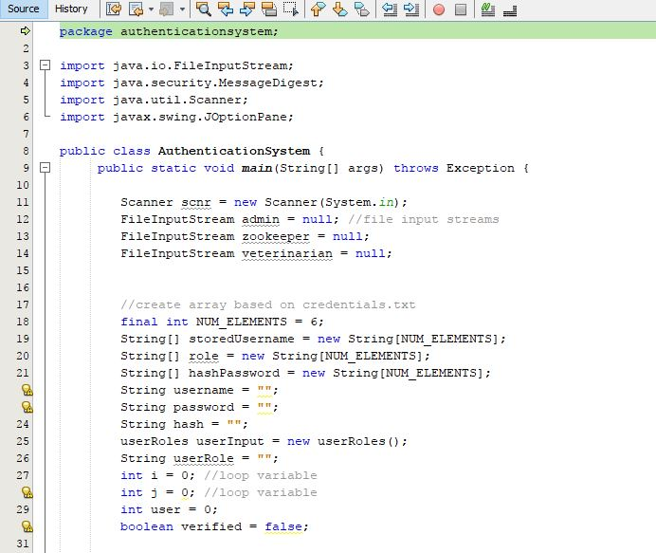Stop Macro Recording grey square
This screenshot has width=656, height=553.
[x=461, y=9]
